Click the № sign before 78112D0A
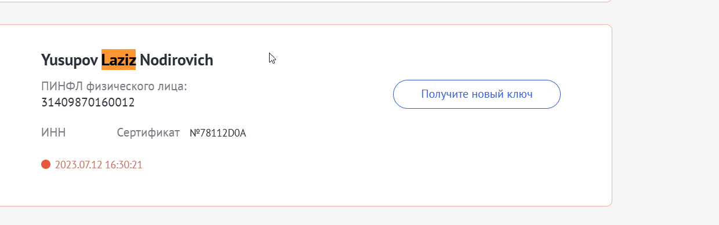Image resolution: width=719 pixels, height=225 pixels. pyautogui.click(x=195, y=134)
